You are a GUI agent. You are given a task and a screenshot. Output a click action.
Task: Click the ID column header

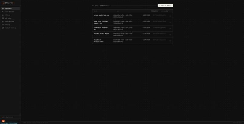118,11
